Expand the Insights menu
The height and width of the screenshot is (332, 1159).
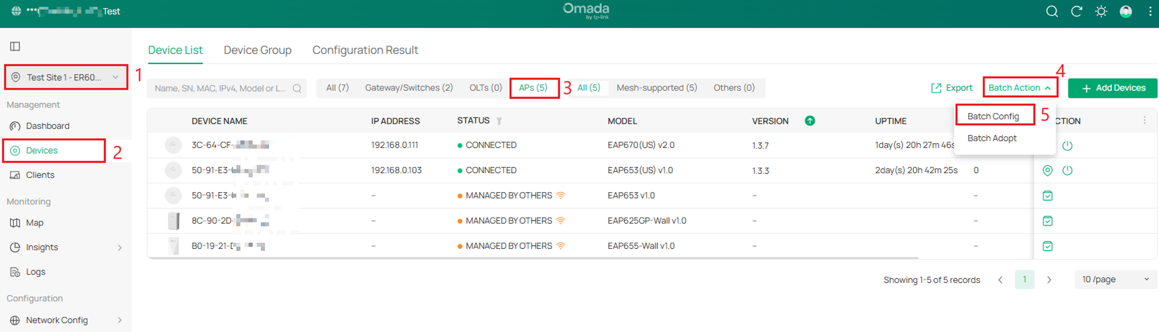pos(66,247)
